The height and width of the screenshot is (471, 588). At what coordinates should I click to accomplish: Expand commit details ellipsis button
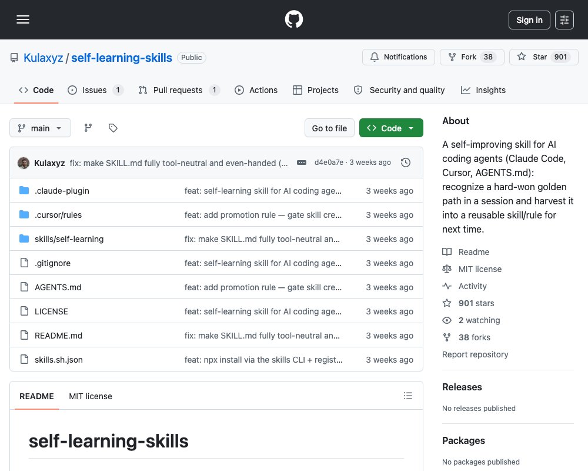pyautogui.click(x=302, y=162)
